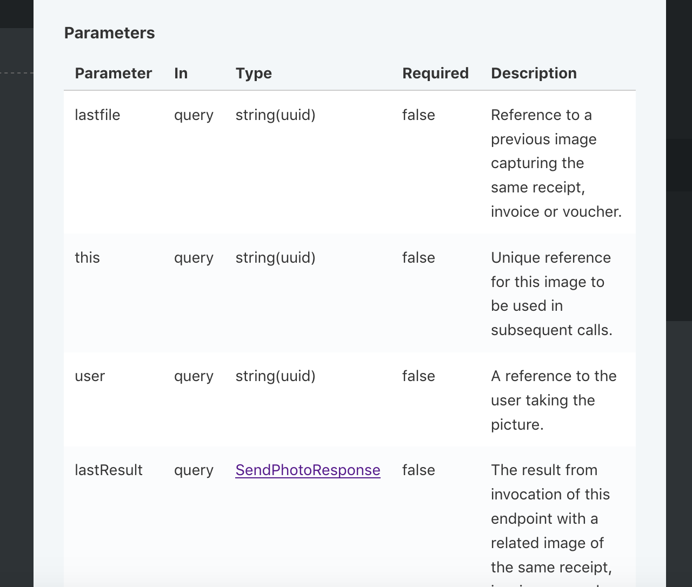
Task: Click the Parameters section heading
Action: tap(109, 33)
